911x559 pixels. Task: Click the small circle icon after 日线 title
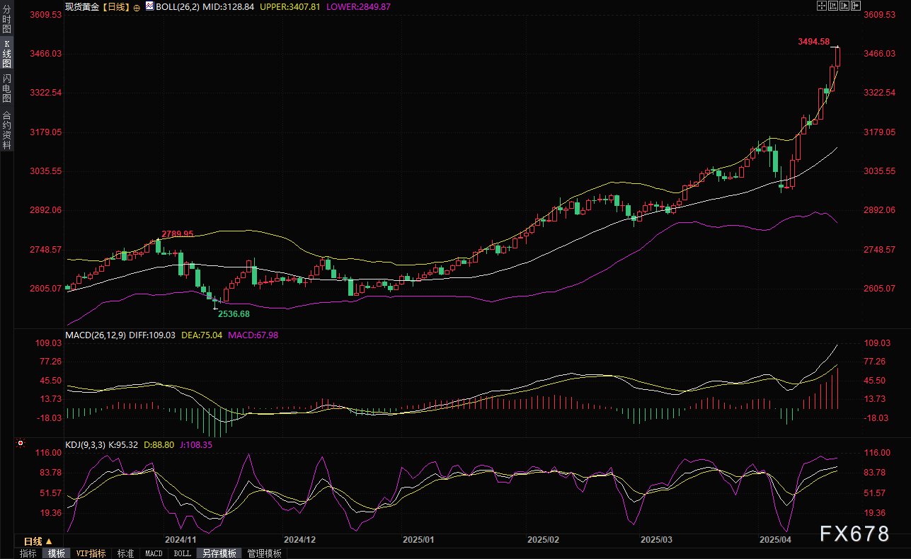pos(137,6)
